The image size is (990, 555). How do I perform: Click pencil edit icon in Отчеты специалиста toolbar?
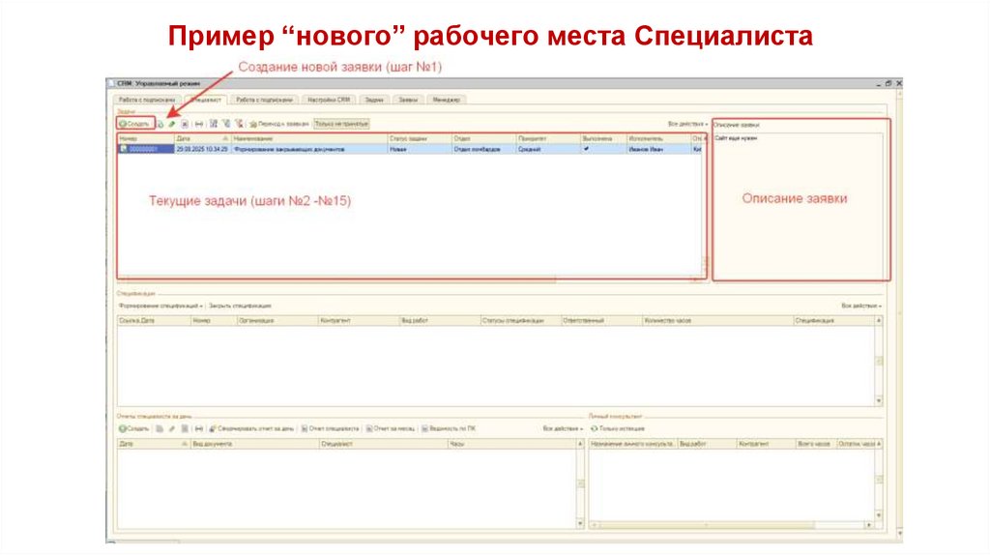point(172,428)
